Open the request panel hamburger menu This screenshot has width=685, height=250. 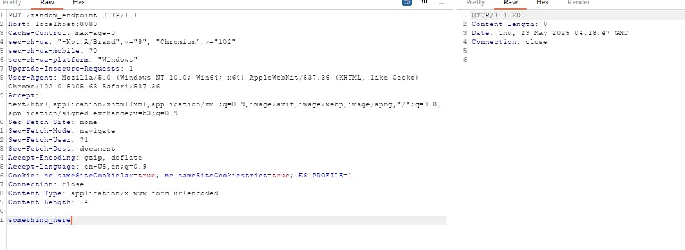[441, 2]
